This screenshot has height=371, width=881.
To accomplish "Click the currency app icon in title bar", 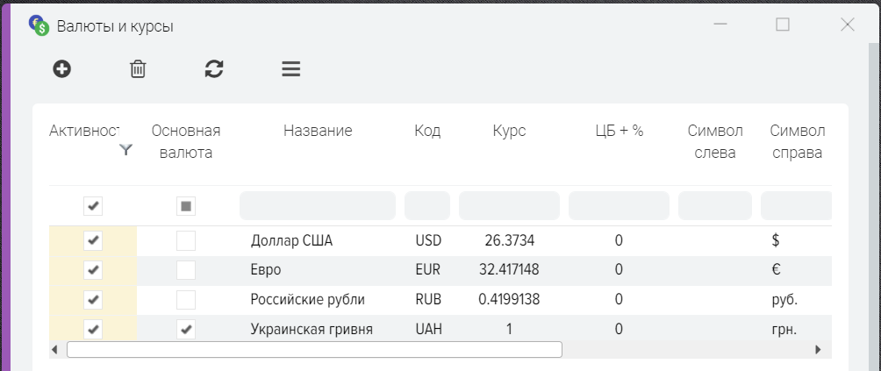I will [x=38, y=25].
